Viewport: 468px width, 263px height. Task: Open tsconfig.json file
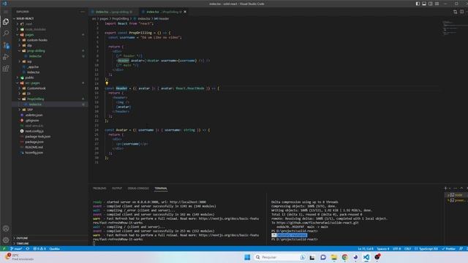pos(50,153)
